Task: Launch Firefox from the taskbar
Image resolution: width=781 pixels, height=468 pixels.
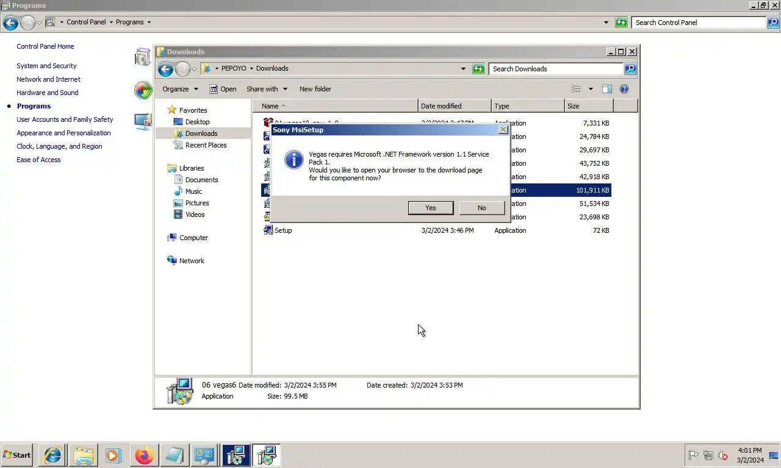Action: [x=144, y=455]
